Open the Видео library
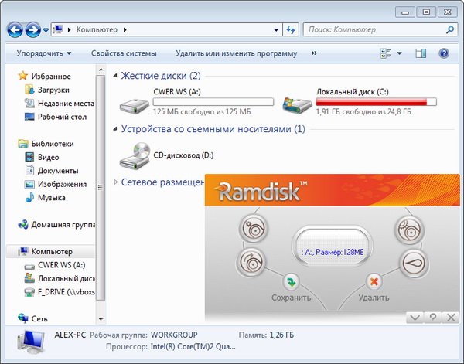The width and height of the screenshot is (464, 364). 48,158
